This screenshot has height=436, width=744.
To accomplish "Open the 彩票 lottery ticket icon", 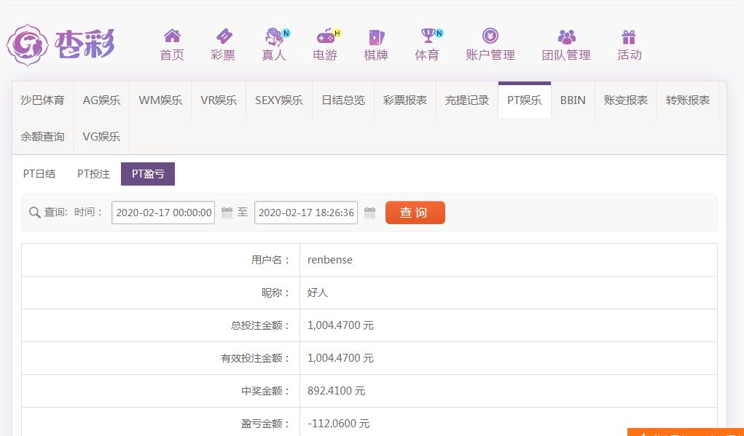I will [x=223, y=36].
